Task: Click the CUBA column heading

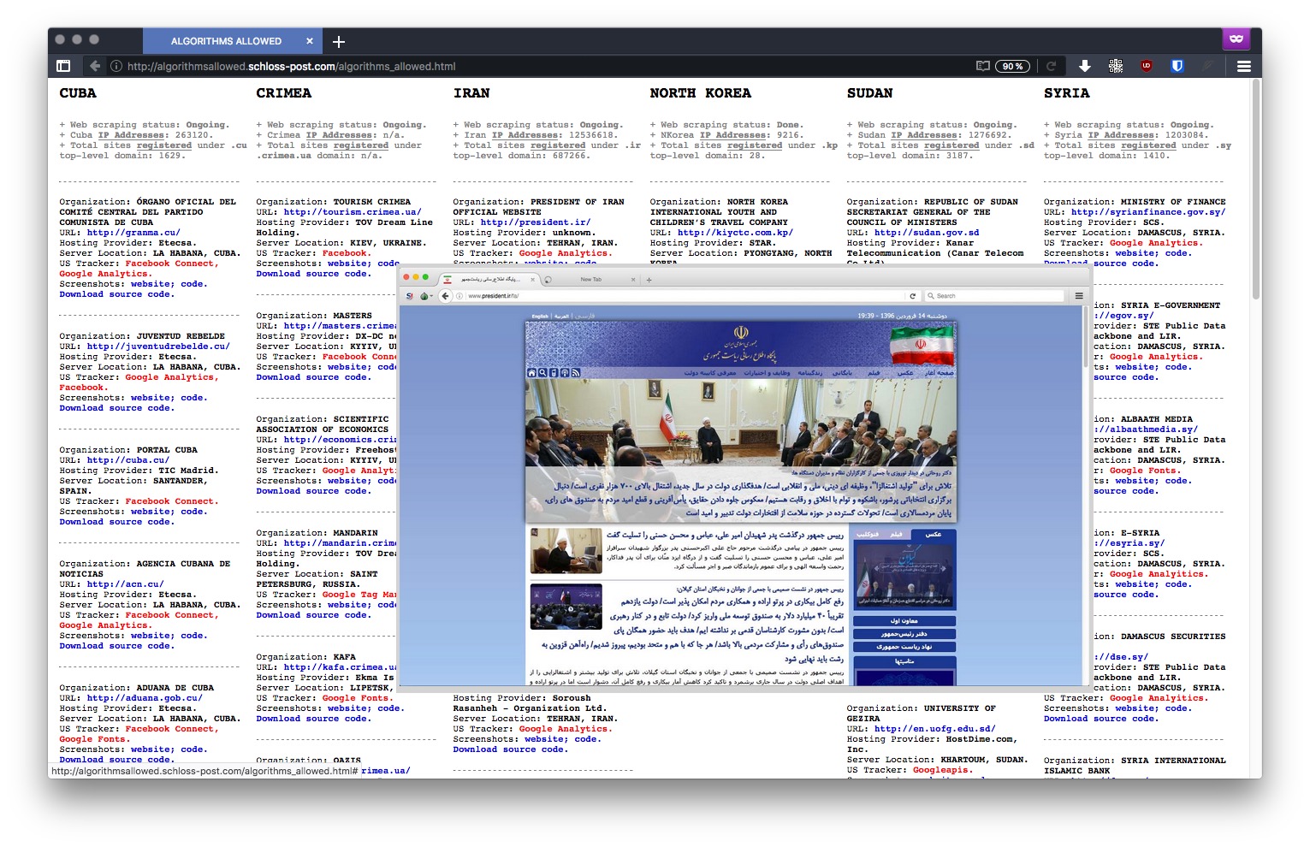Action: click(78, 93)
